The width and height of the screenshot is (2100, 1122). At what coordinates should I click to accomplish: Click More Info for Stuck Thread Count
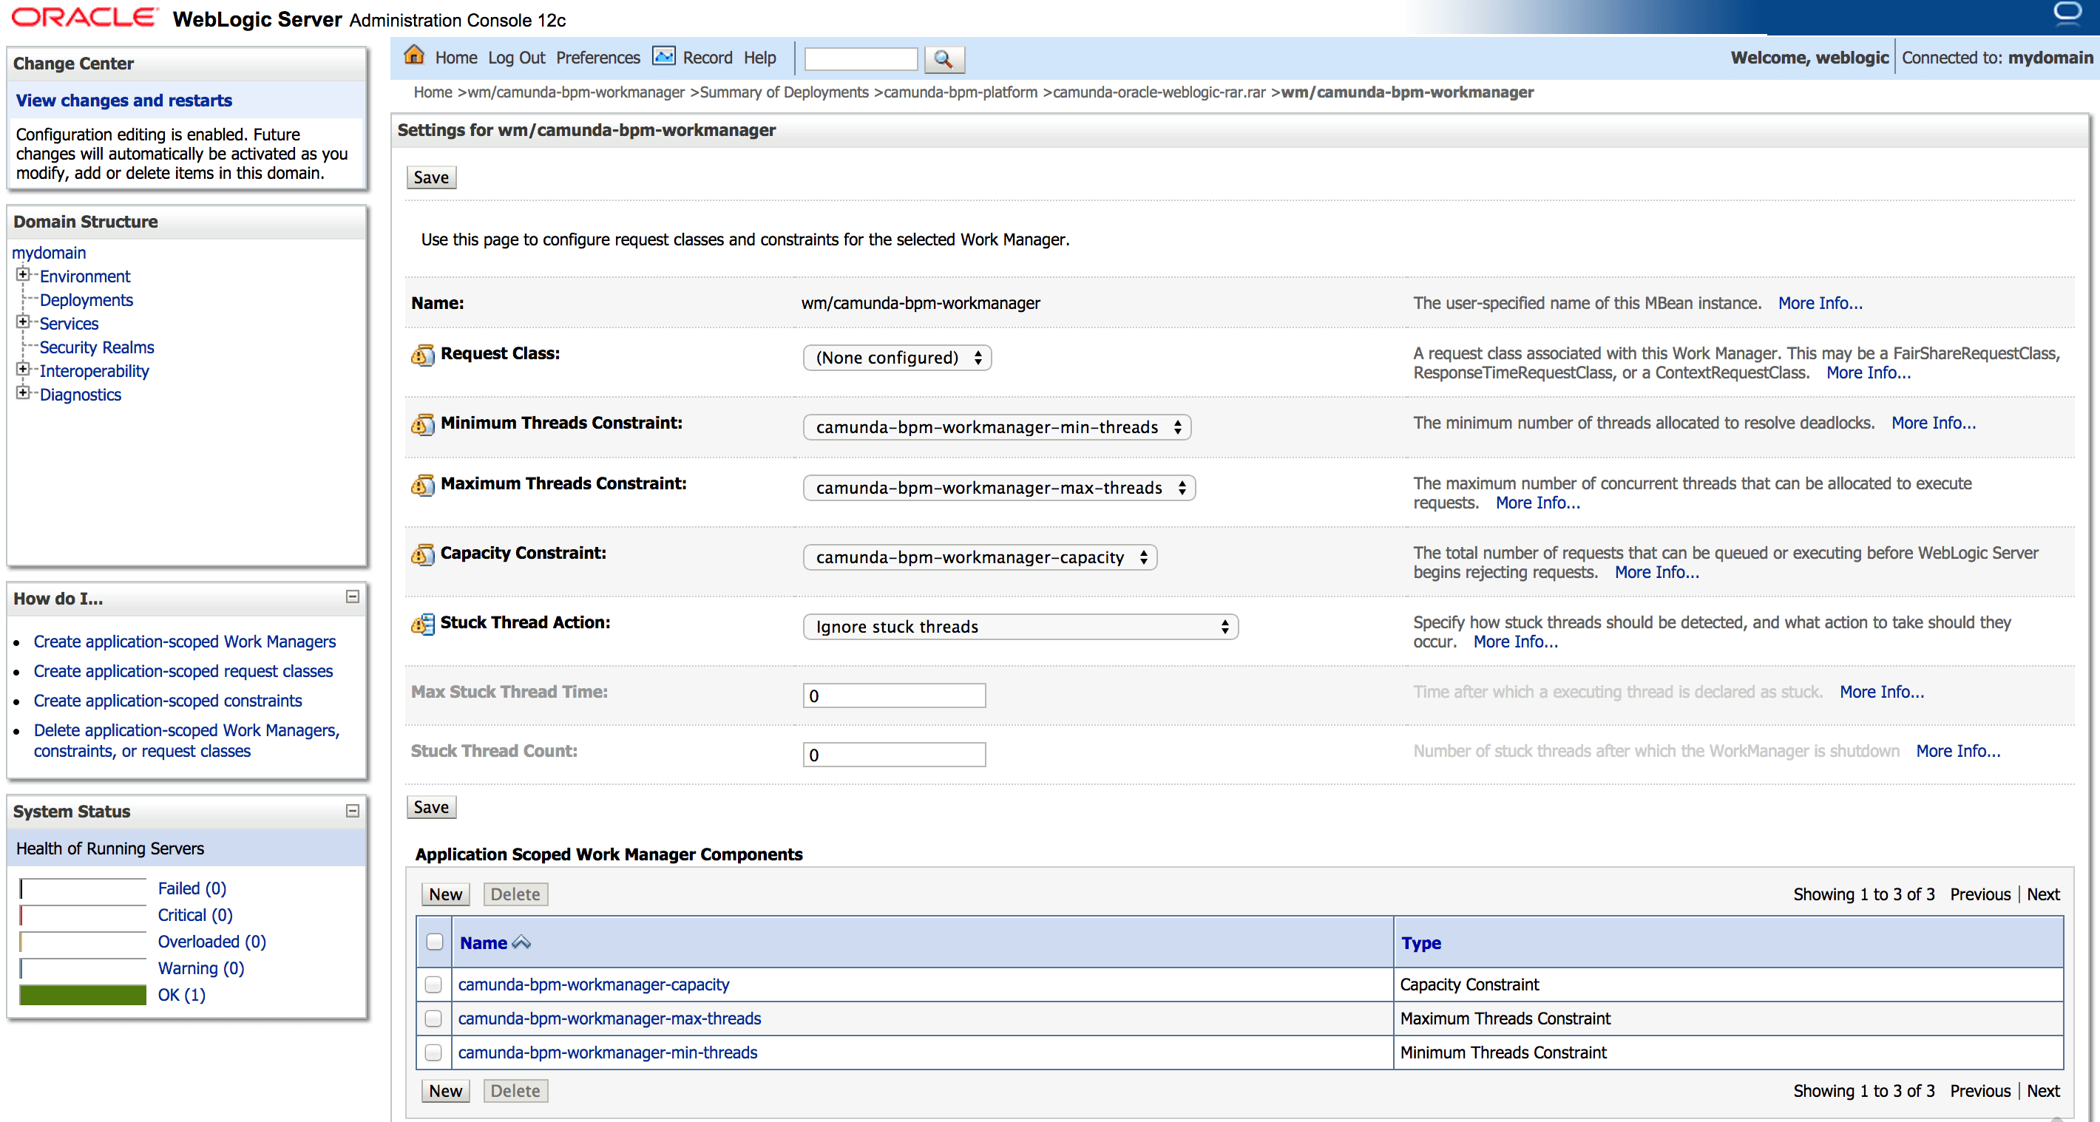tap(1958, 751)
